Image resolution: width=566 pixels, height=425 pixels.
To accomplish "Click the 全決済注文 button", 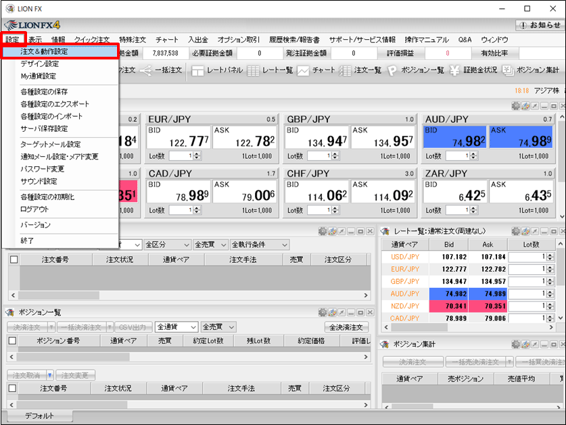I will click(346, 327).
